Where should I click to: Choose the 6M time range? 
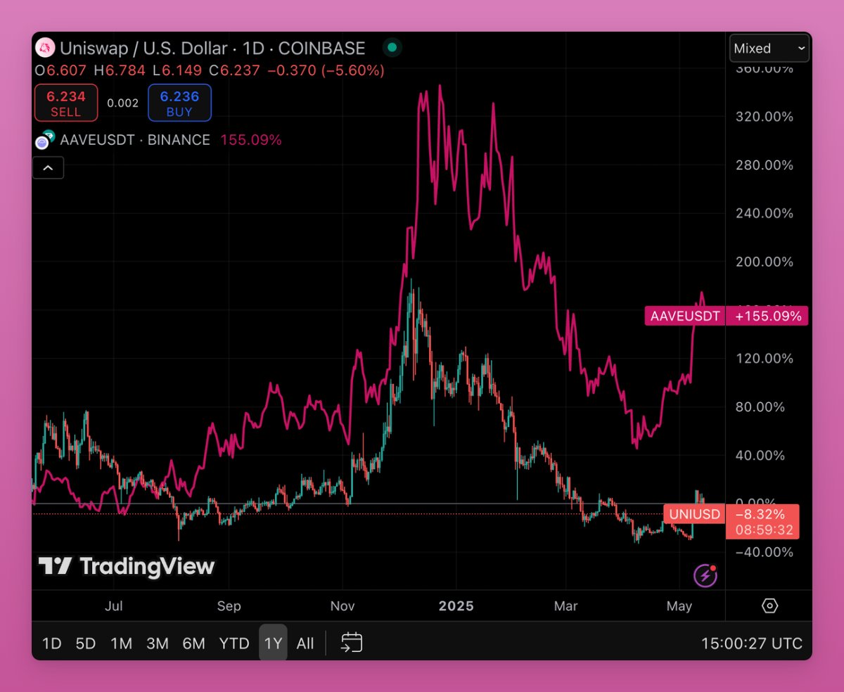pos(193,643)
